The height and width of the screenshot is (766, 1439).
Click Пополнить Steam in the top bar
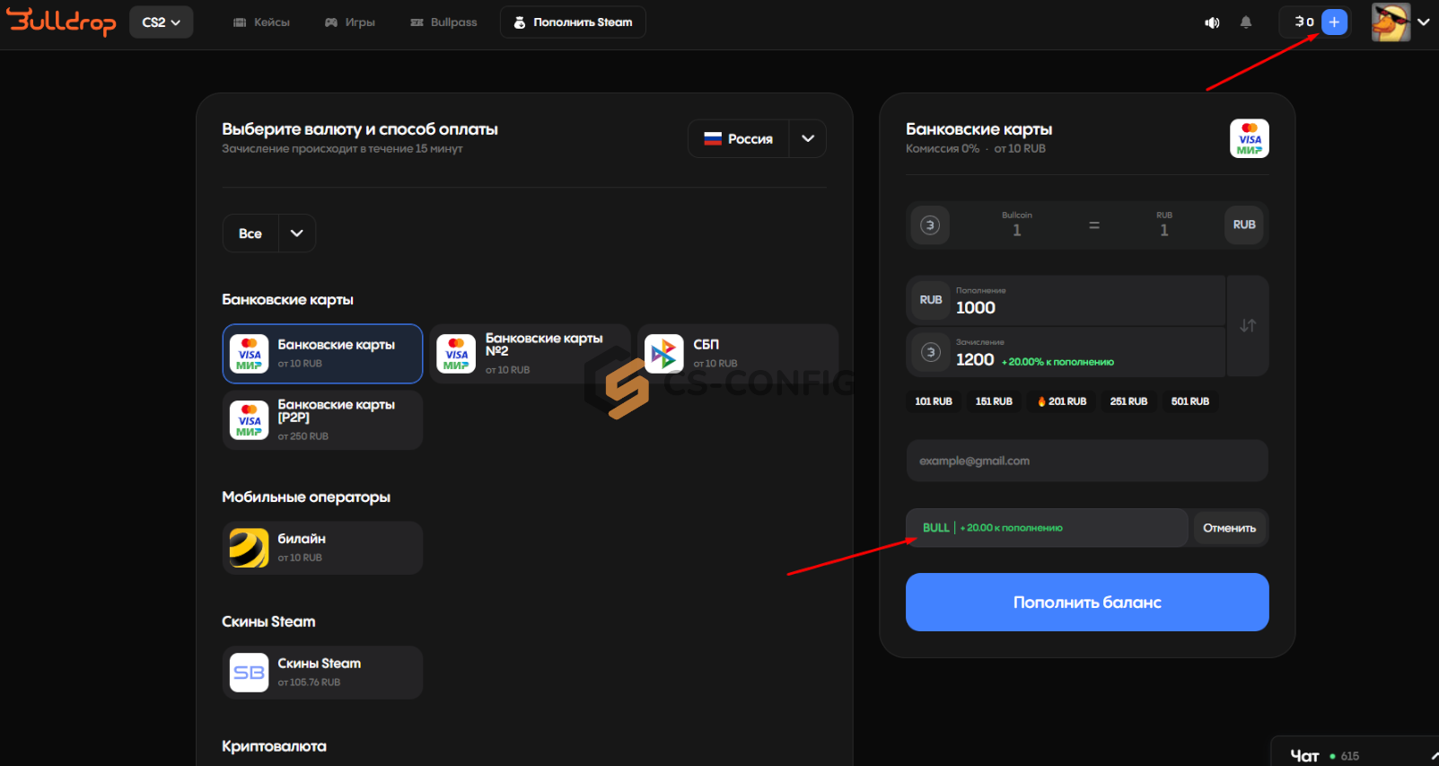pyautogui.click(x=573, y=22)
